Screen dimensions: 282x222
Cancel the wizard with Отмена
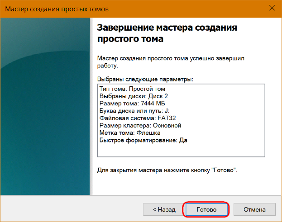[254, 209]
